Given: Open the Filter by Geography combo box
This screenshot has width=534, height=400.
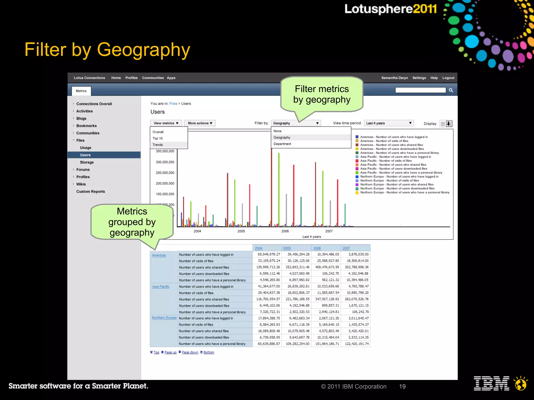Looking at the screenshot, I should click(x=296, y=123).
